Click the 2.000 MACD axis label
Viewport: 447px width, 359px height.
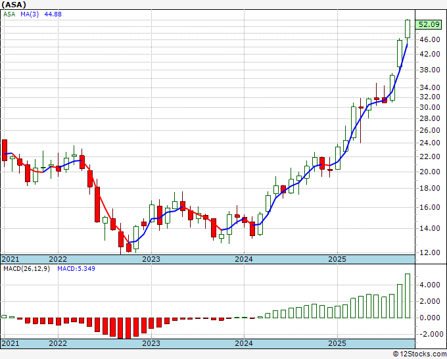431,301
